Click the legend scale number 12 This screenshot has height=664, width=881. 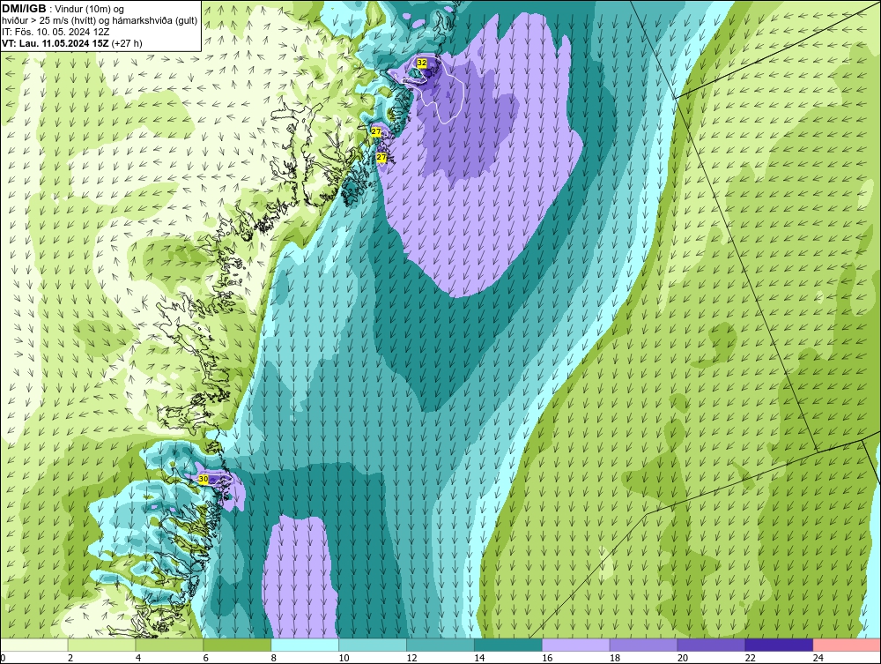[411, 658]
